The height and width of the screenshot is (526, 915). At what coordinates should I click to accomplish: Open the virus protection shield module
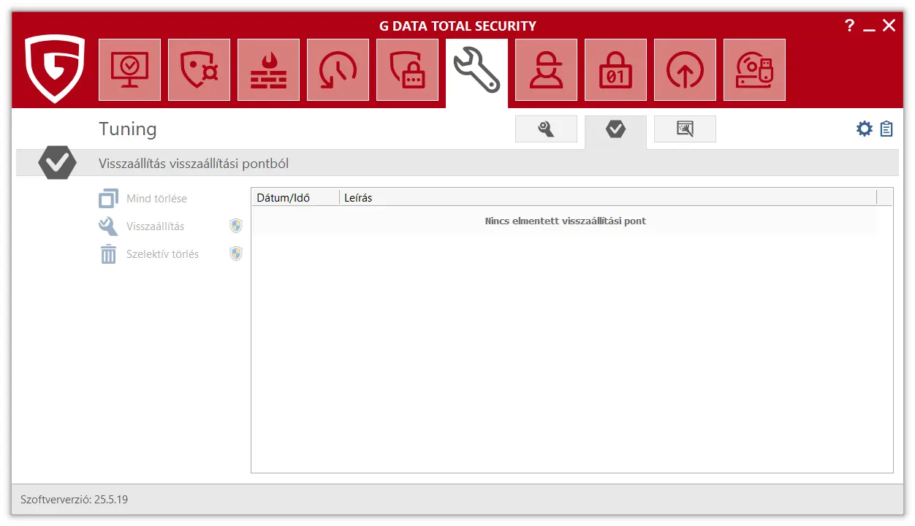tap(199, 70)
